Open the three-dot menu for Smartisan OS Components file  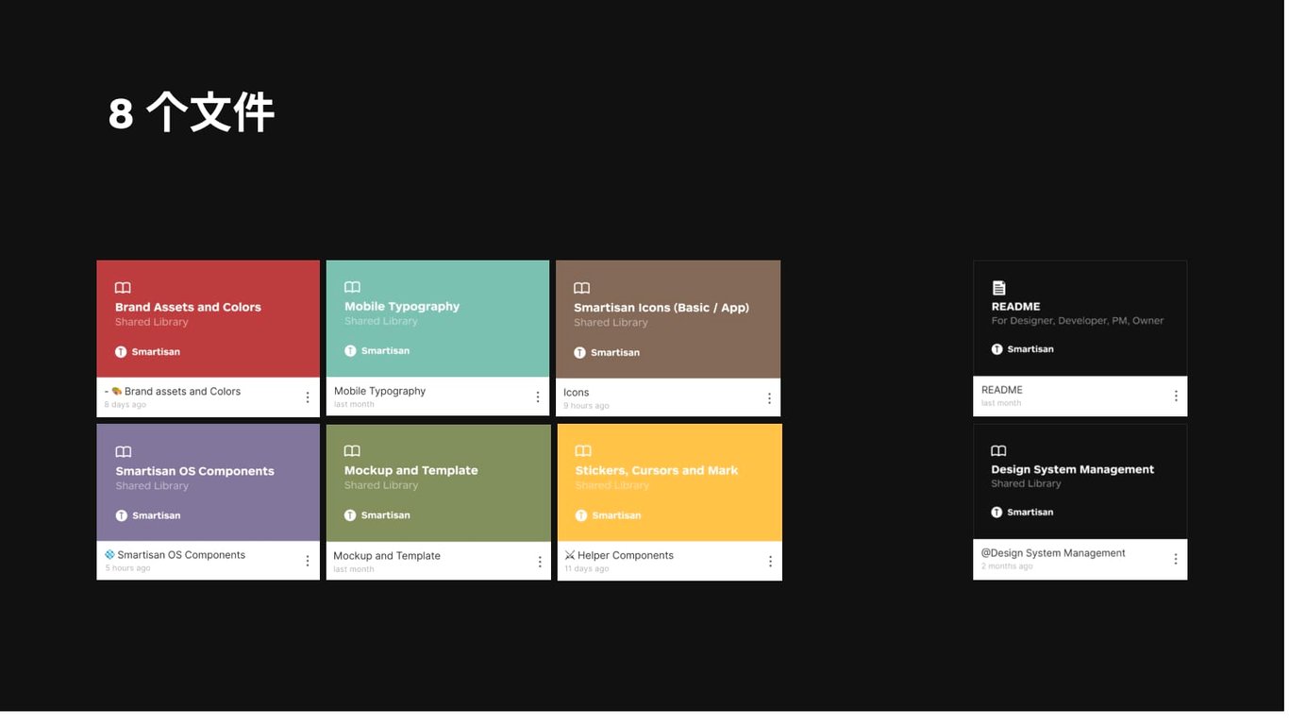pos(308,561)
